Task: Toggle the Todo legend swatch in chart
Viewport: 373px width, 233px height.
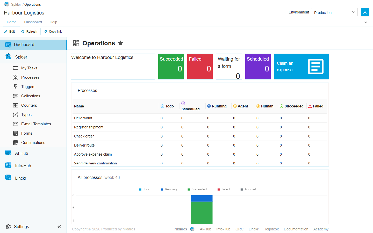Action: 140,190
